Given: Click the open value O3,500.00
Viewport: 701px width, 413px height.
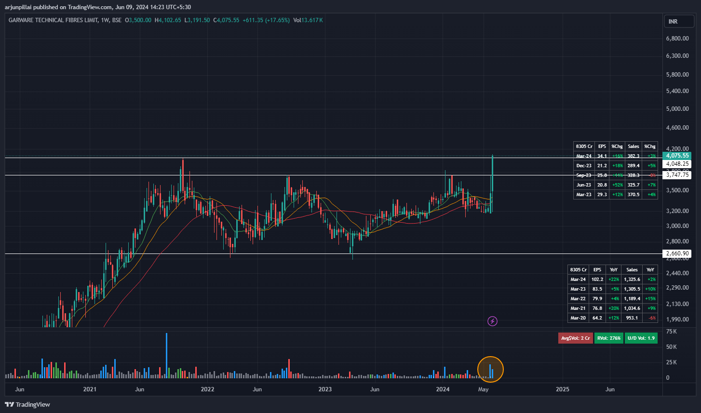Looking at the screenshot, I should [138, 20].
